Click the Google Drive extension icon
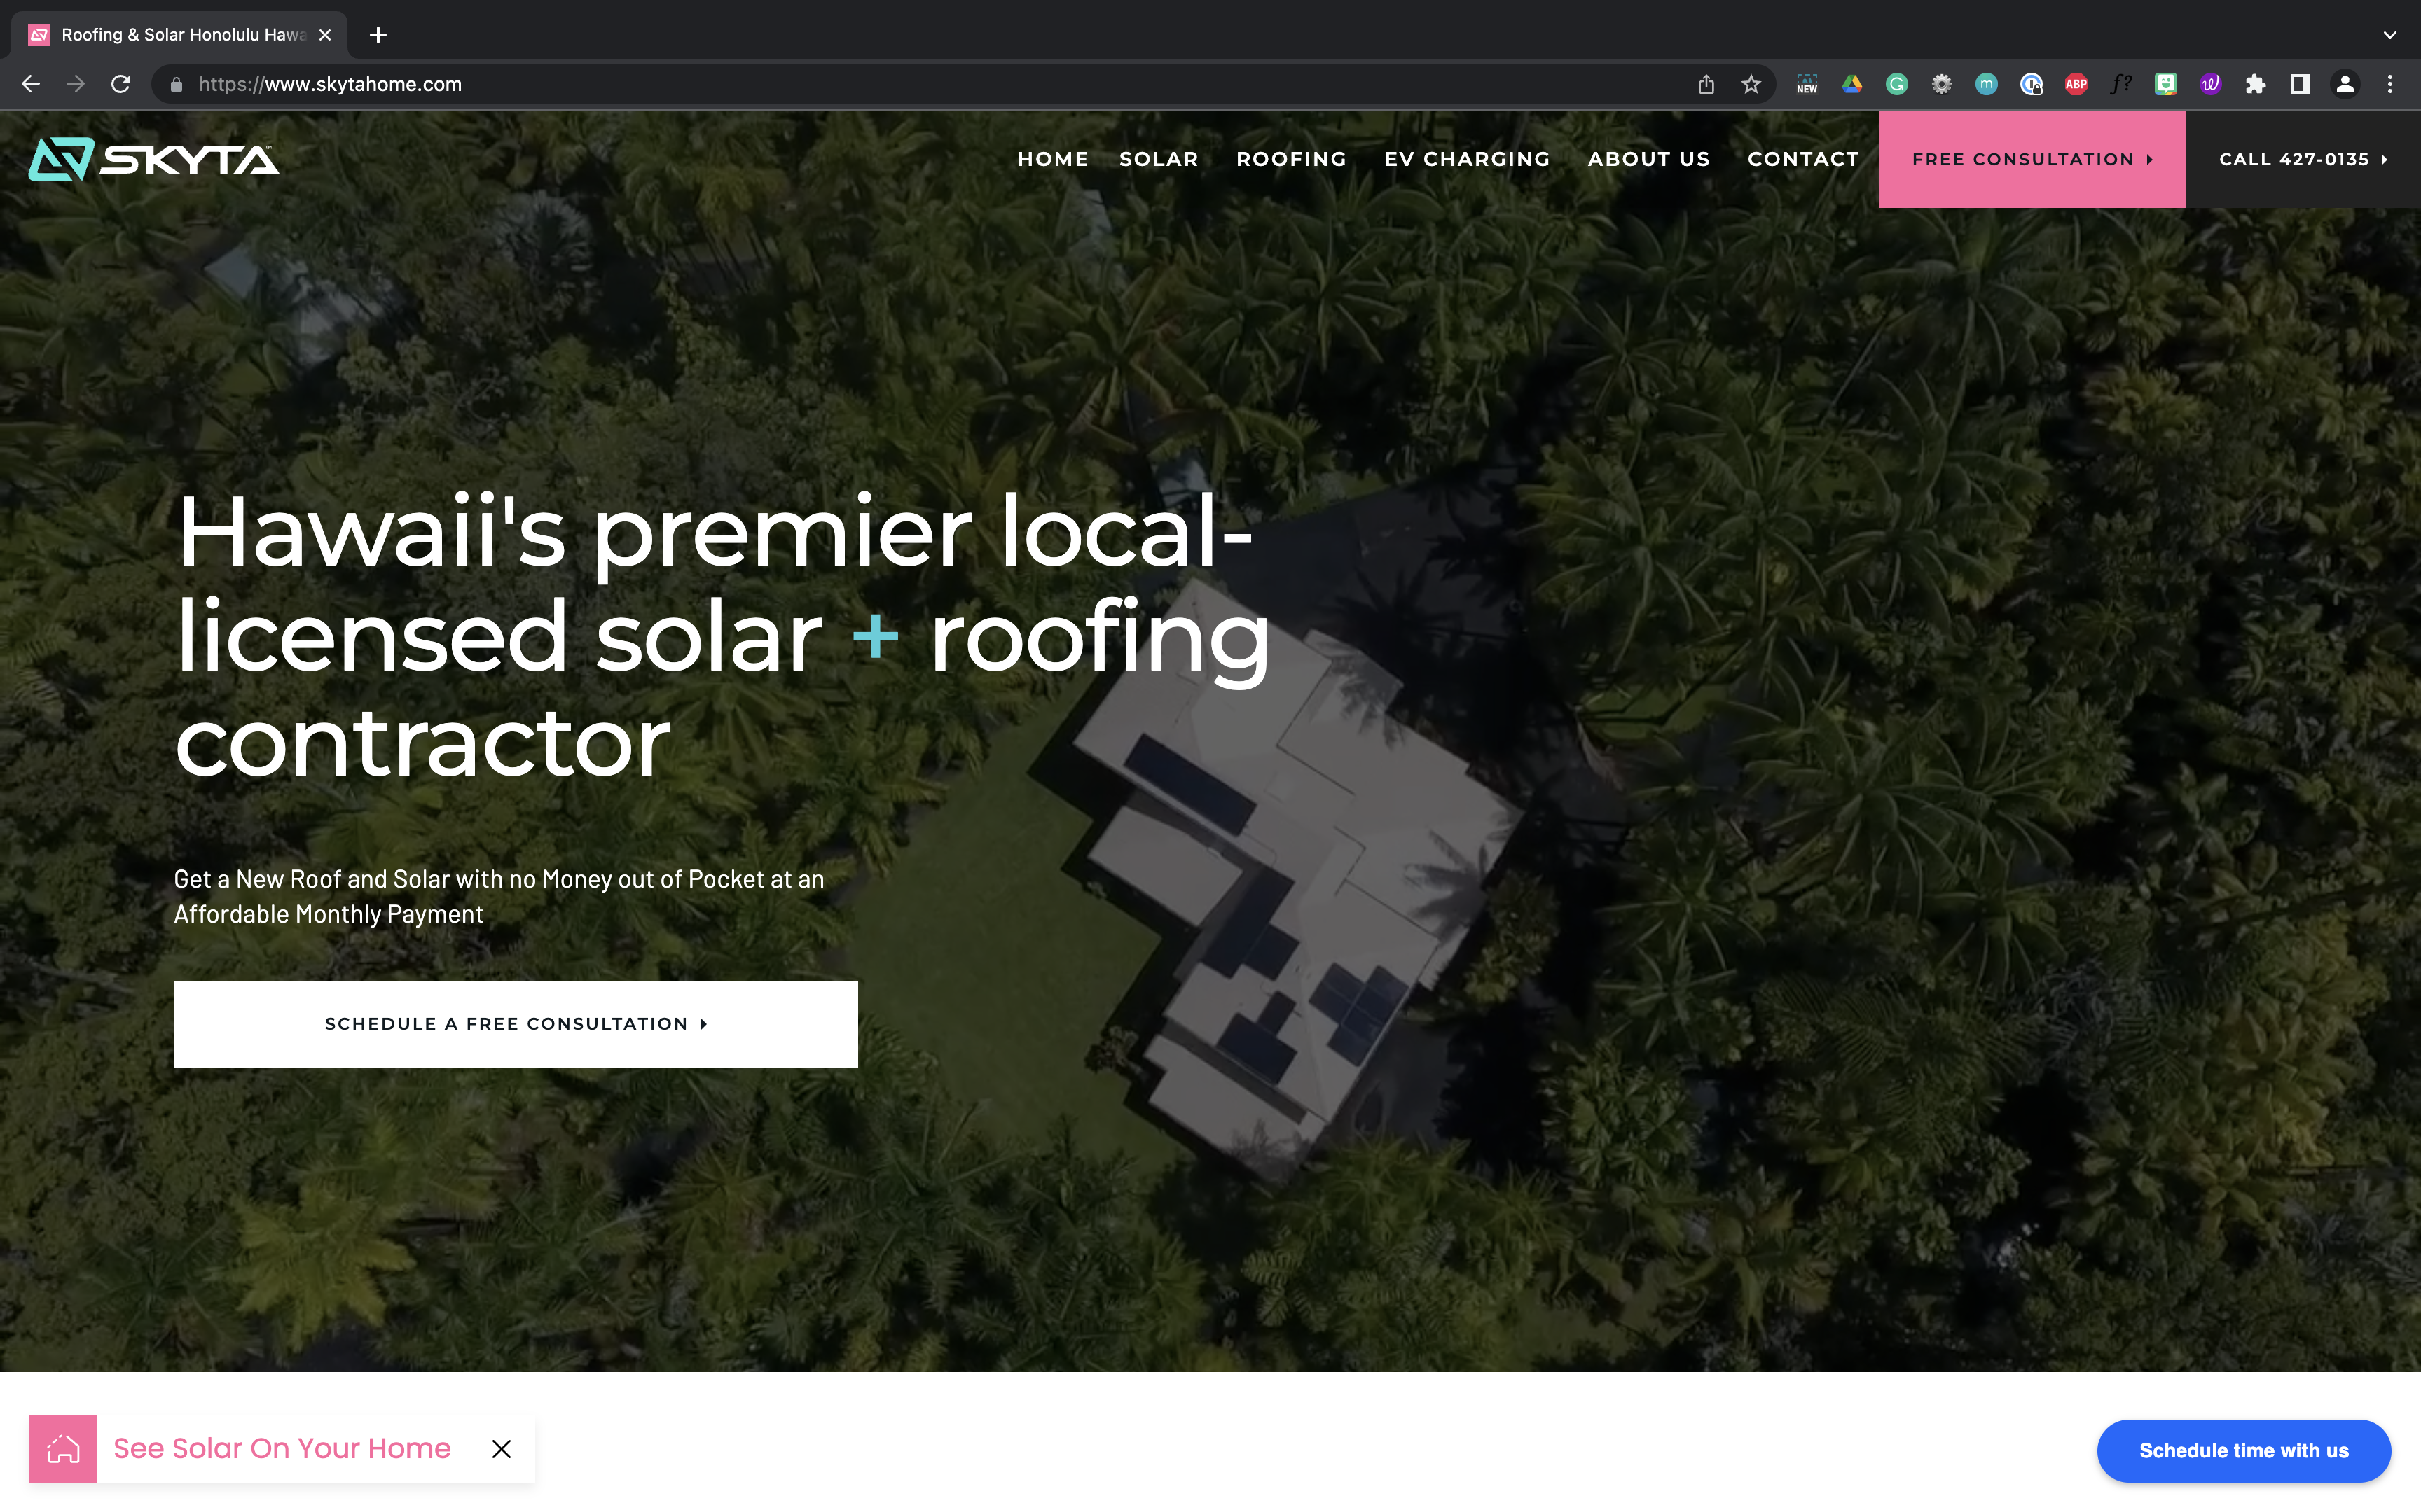The image size is (2421, 1512). click(1851, 85)
